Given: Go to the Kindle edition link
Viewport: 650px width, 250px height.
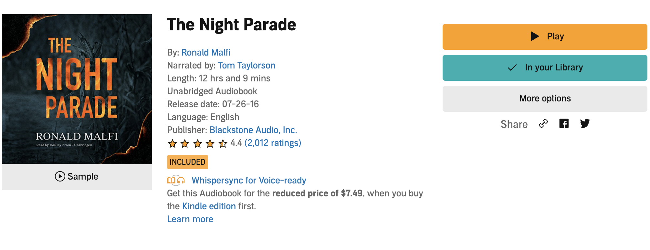Looking at the screenshot, I should tap(209, 206).
